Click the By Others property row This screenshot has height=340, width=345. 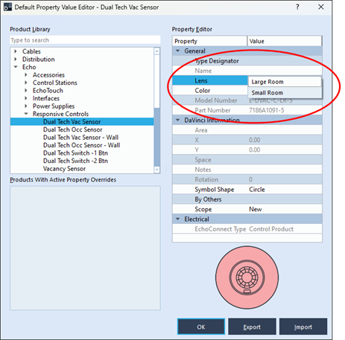247,199
